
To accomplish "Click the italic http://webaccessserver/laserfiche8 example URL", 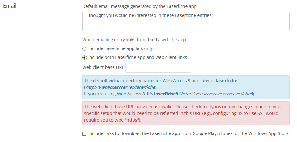I will click(x=217, y=94).
